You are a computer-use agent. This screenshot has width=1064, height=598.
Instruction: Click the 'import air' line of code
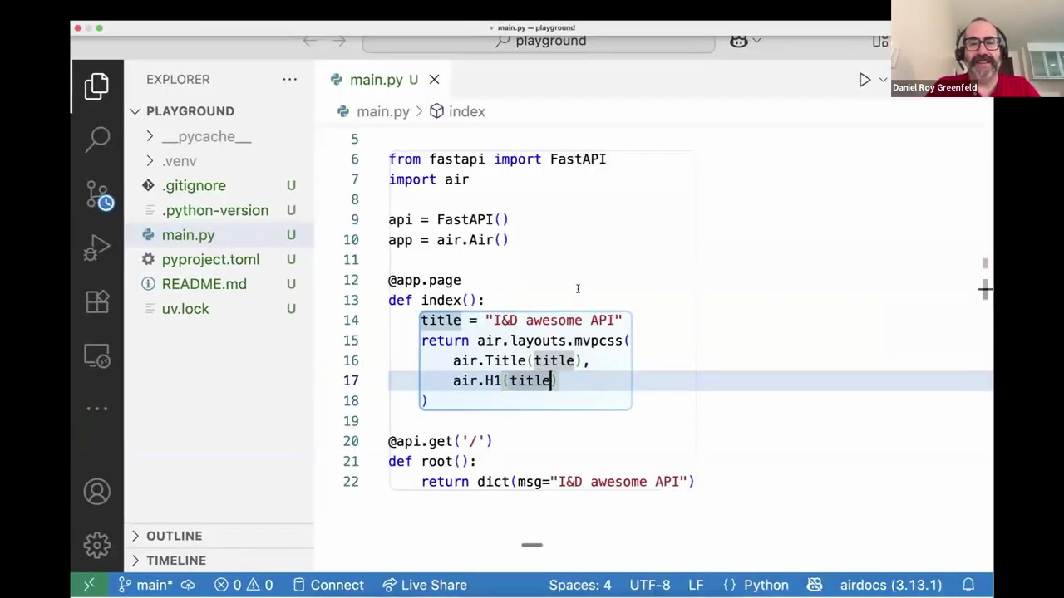[x=428, y=179]
